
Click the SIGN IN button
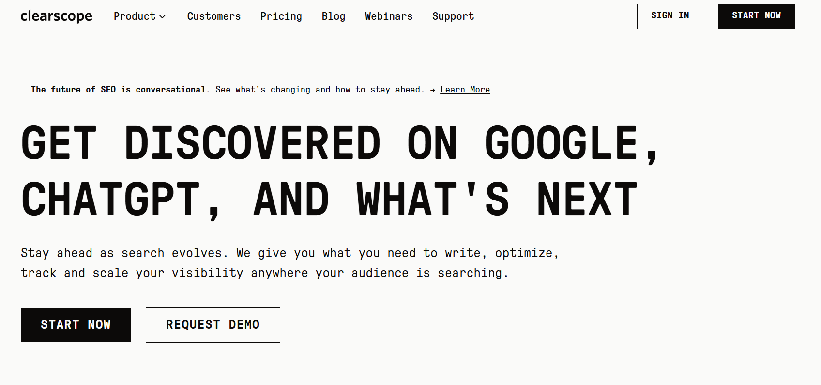point(669,16)
